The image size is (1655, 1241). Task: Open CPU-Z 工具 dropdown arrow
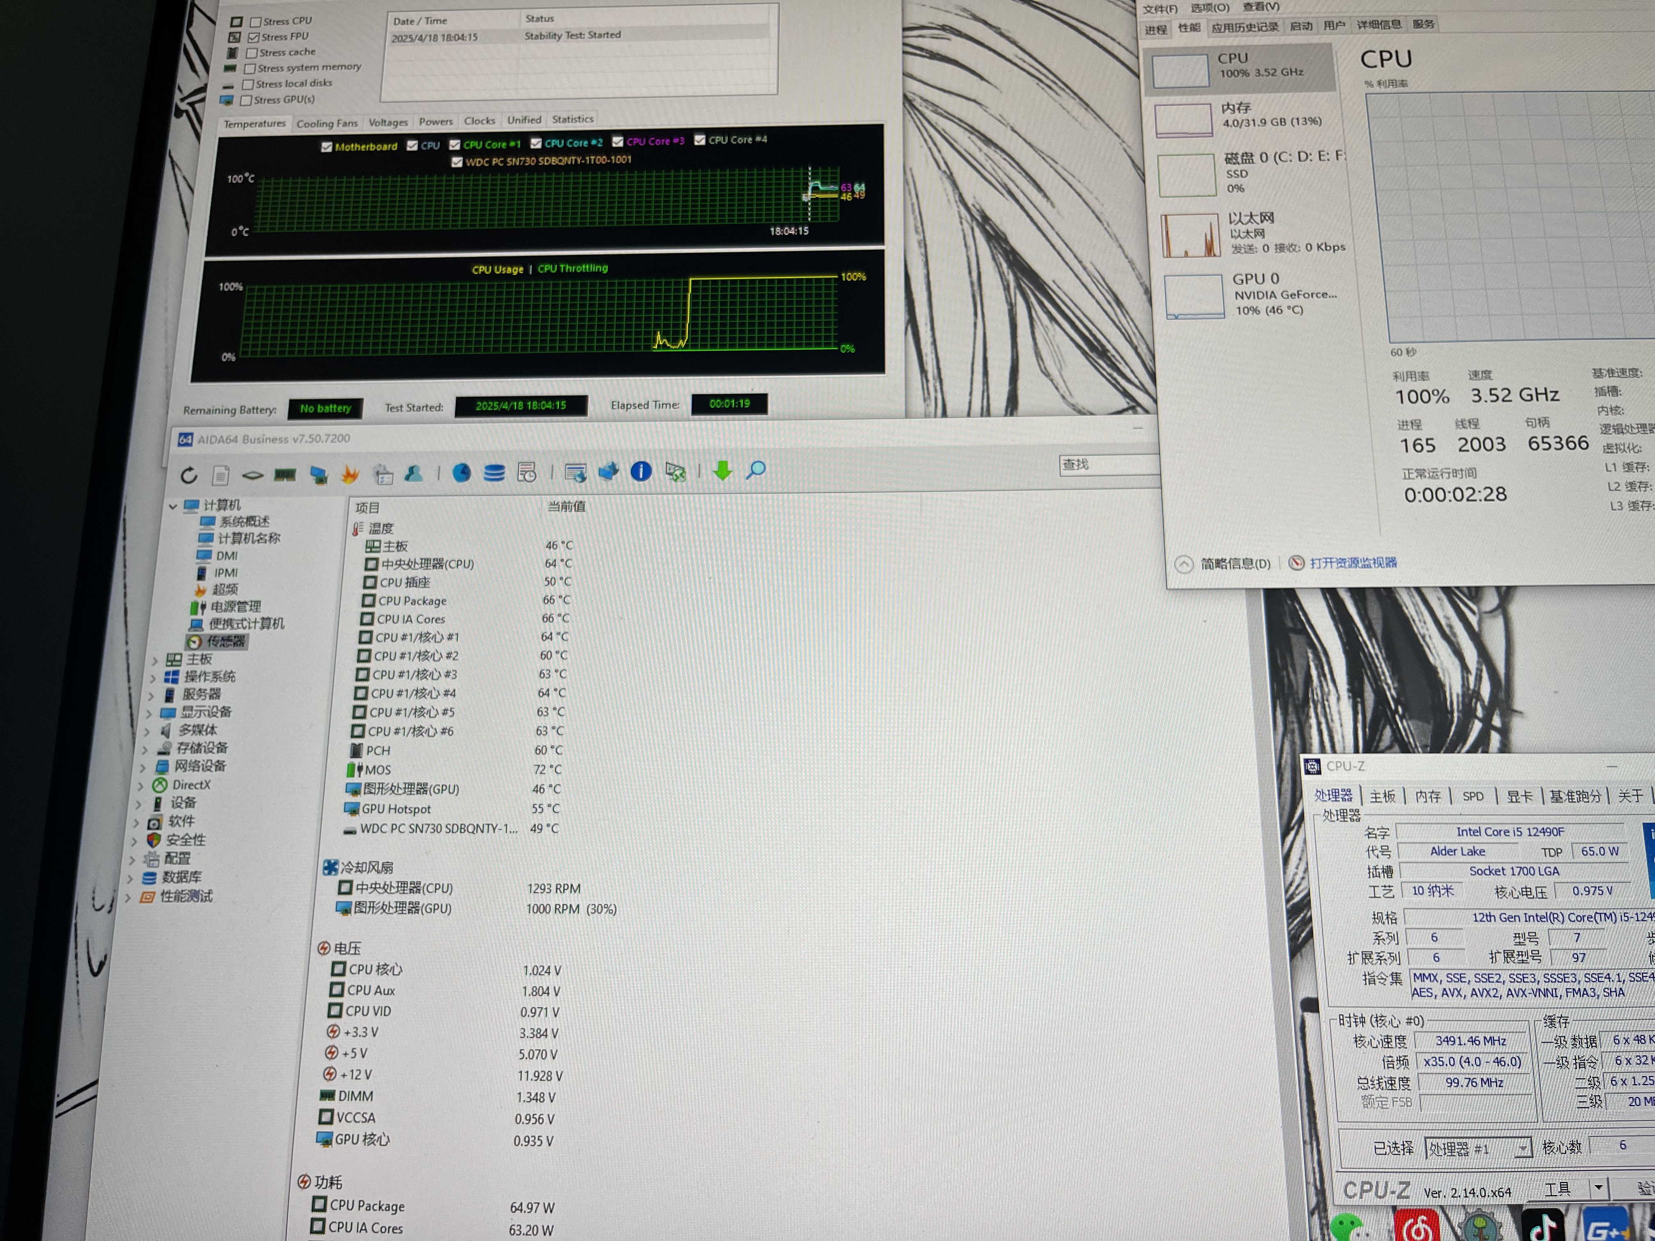1598,1187
